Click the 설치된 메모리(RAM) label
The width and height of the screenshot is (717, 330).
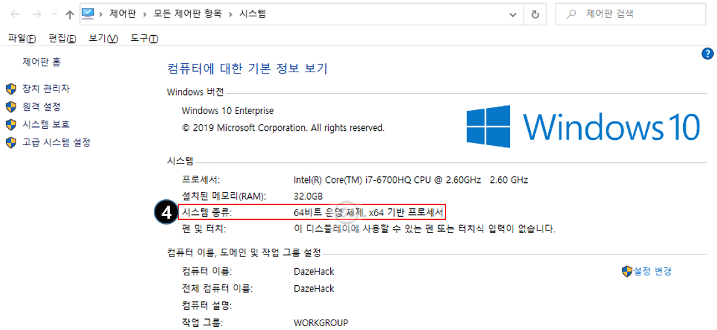(223, 197)
